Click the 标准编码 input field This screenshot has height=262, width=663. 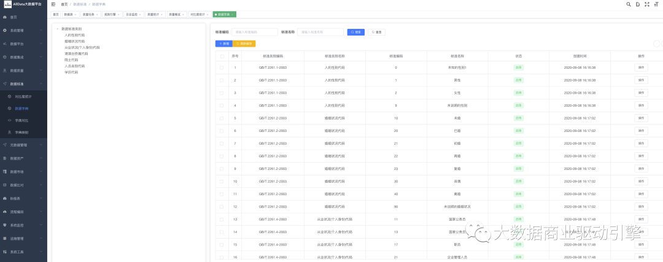point(254,32)
